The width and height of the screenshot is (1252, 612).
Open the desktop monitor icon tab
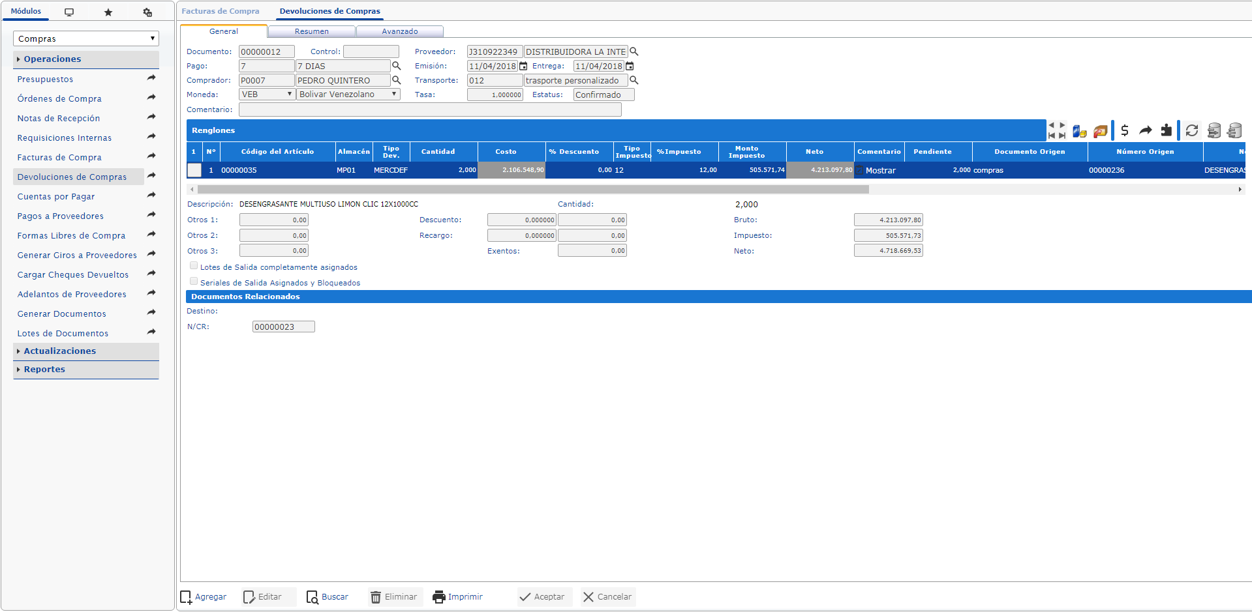[69, 12]
